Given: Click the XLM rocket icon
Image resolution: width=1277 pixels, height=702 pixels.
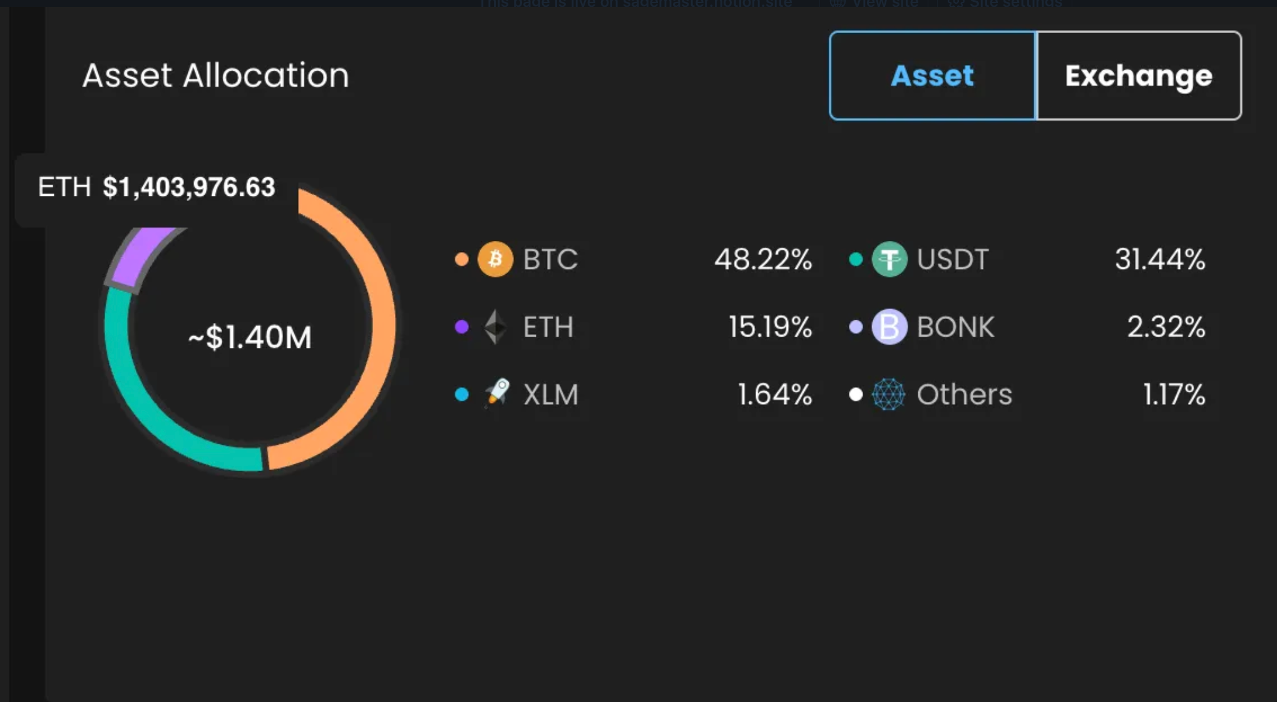Looking at the screenshot, I should 497,394.
